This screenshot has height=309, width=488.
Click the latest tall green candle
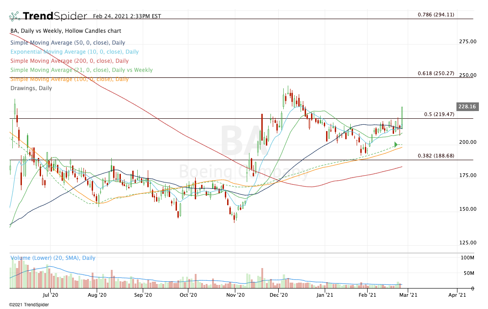[402, 117]
